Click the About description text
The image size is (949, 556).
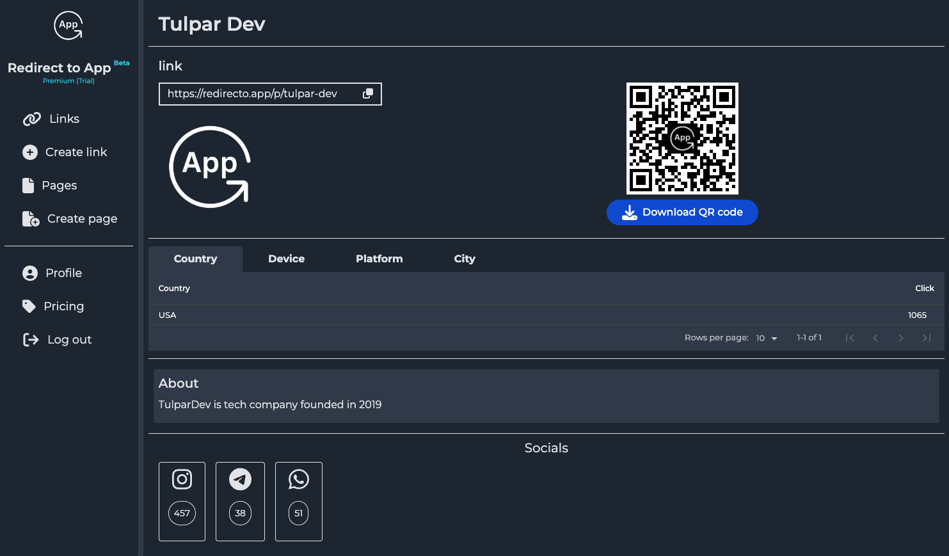click(x=270, y=404)
